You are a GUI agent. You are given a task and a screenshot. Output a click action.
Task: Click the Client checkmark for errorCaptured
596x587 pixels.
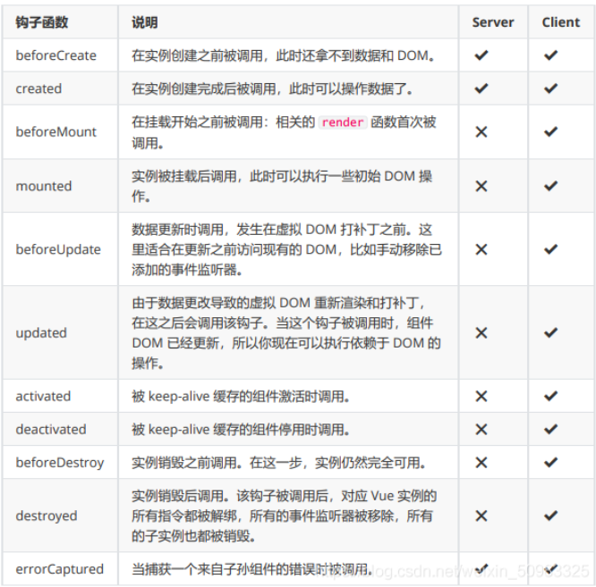tap(550, 569)
